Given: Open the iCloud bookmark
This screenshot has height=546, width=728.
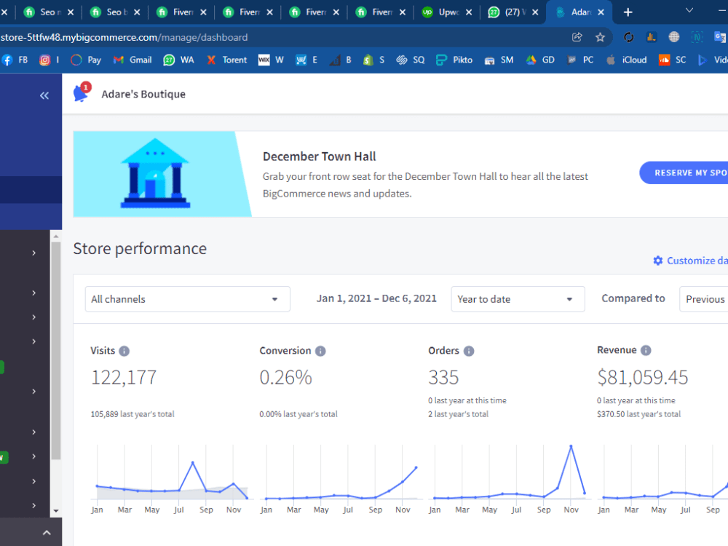Looking at the screenshot, I should [626, 60].
